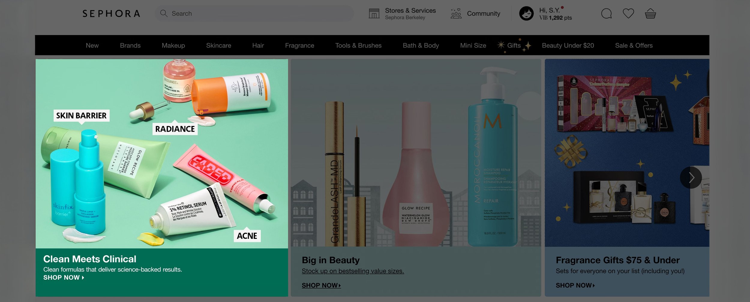Open the New menu
This screenshot has width=750, height=302.
point(92,45)
